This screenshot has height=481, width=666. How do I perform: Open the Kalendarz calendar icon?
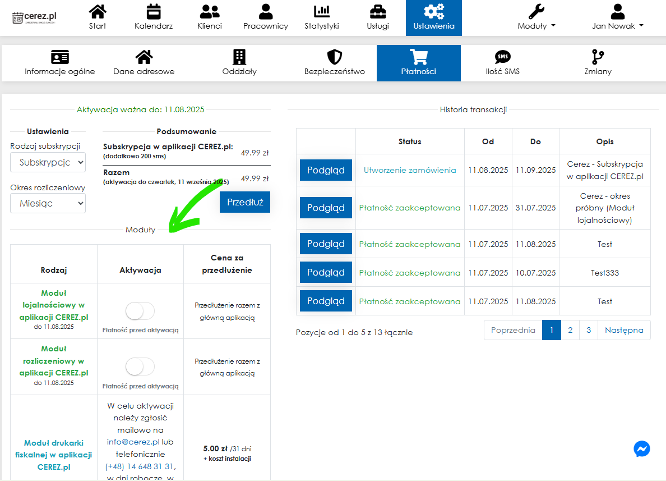point(153,11)
